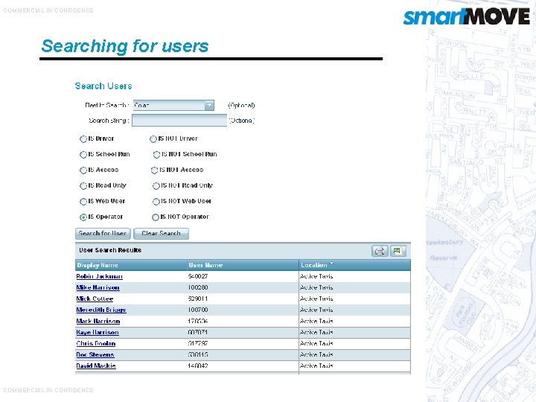Click the smartMOVE logo
Viewport: 536px width, 402px height.
(467, 16)
